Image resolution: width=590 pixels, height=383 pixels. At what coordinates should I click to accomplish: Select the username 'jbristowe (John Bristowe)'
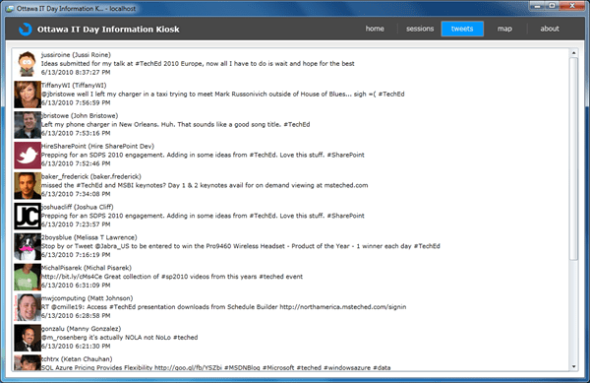[x=80, y=116]
